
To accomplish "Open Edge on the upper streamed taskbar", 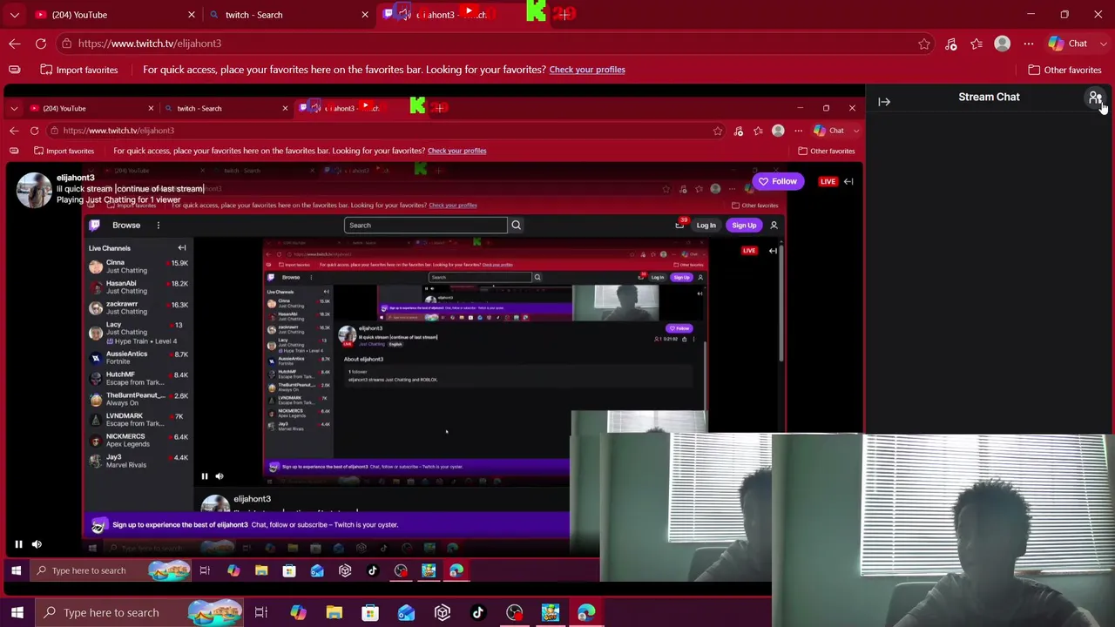I will 456,571.
